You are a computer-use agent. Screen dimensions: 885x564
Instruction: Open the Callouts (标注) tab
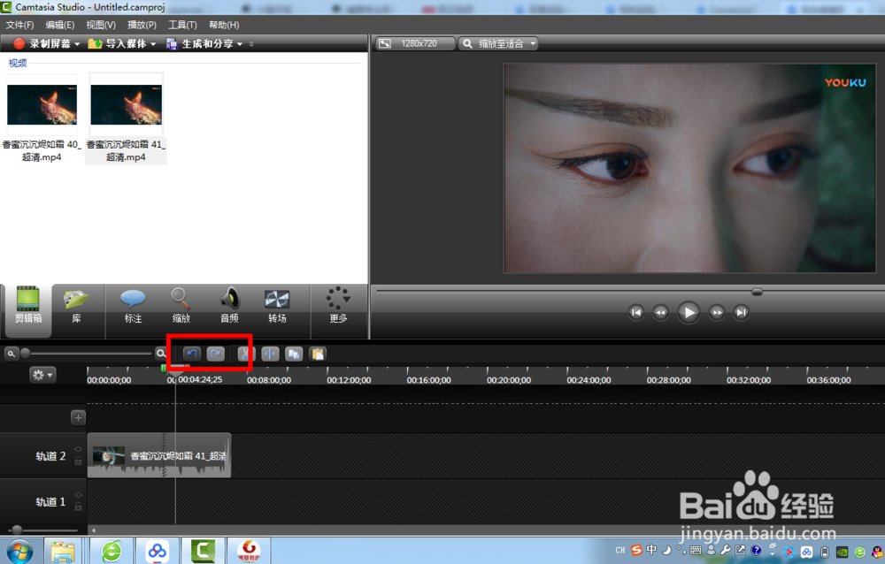click(x=134, y=305)
